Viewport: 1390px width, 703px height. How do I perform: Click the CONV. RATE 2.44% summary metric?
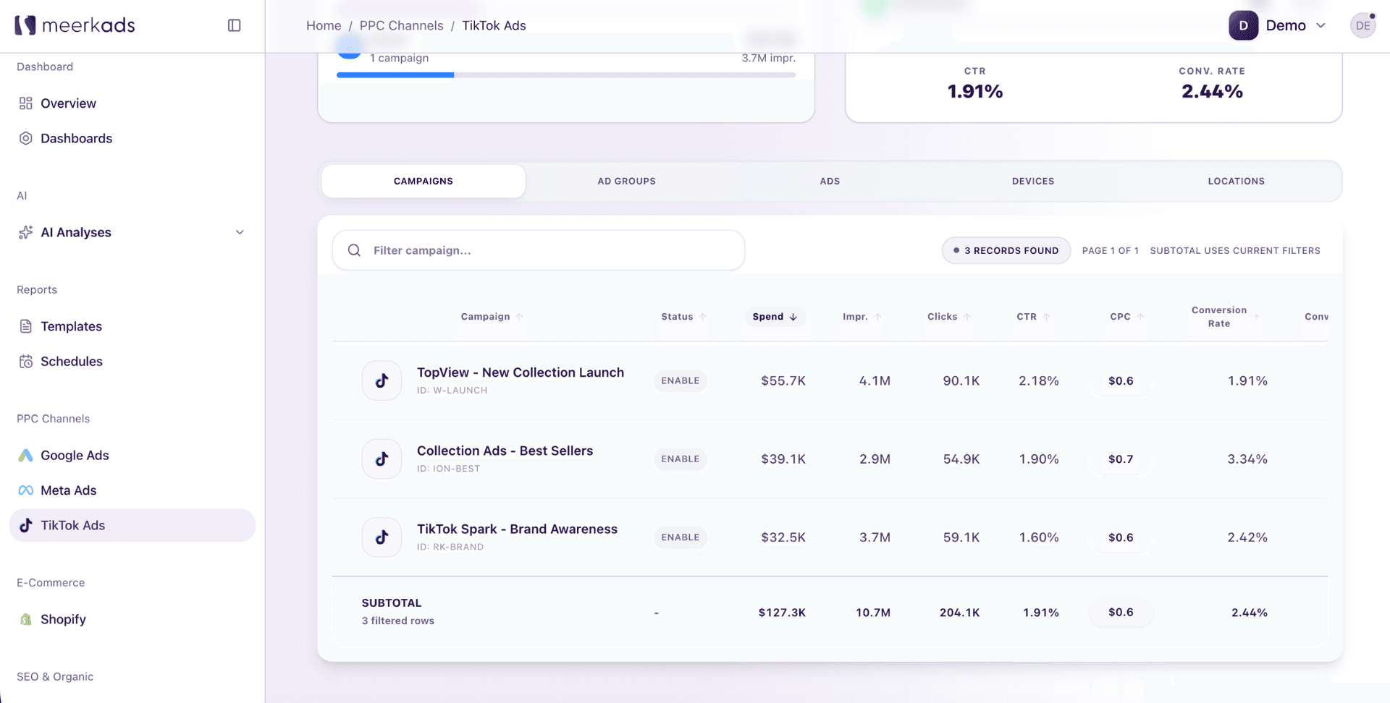pos(1212,83)
